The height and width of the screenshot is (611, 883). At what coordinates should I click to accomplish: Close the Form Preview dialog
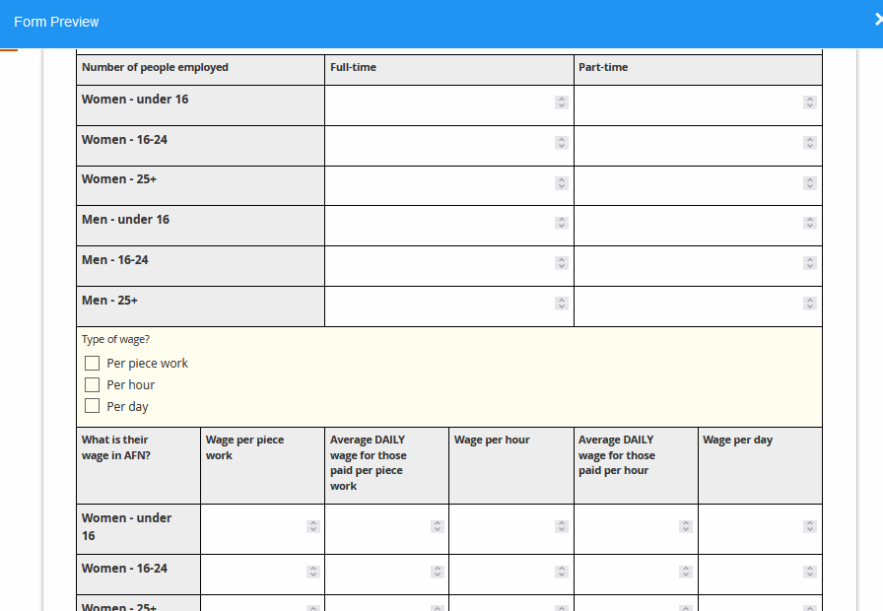pyautogui.click(x=878, y=20)
